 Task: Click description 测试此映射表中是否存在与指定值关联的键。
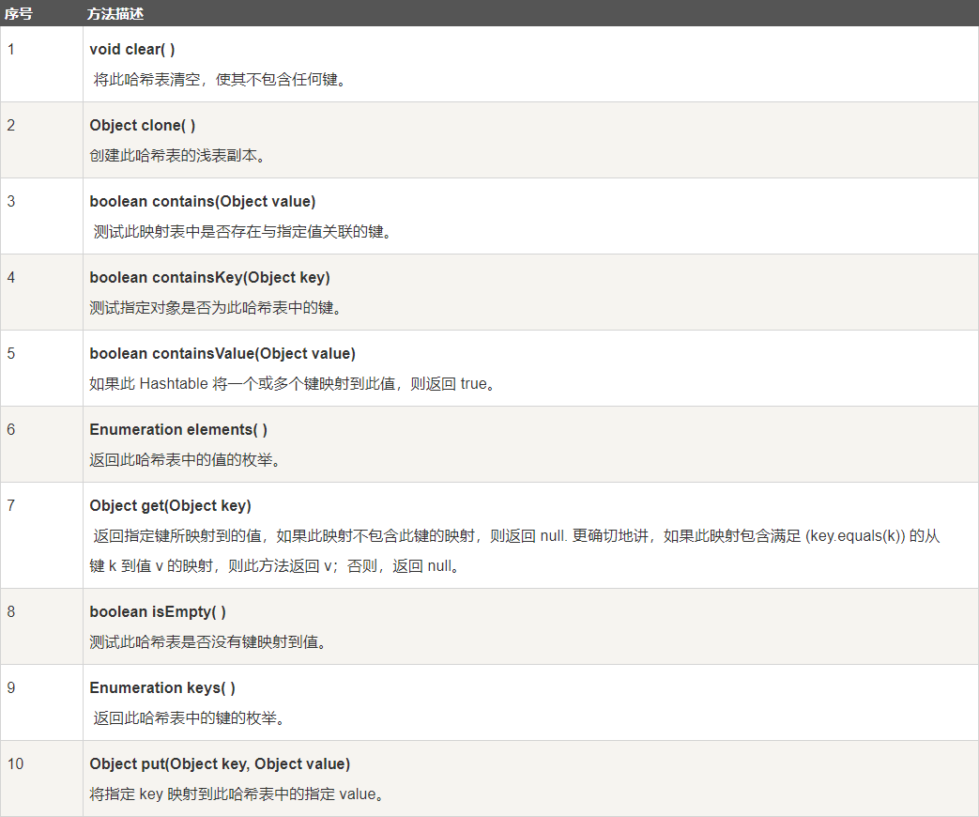243,232
